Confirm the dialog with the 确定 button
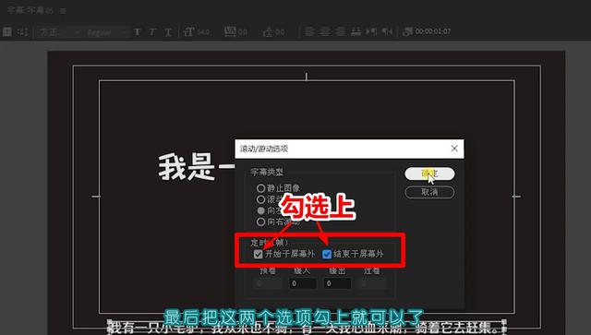Viewport: 591px width, 335px height. (x=429, y=173)
